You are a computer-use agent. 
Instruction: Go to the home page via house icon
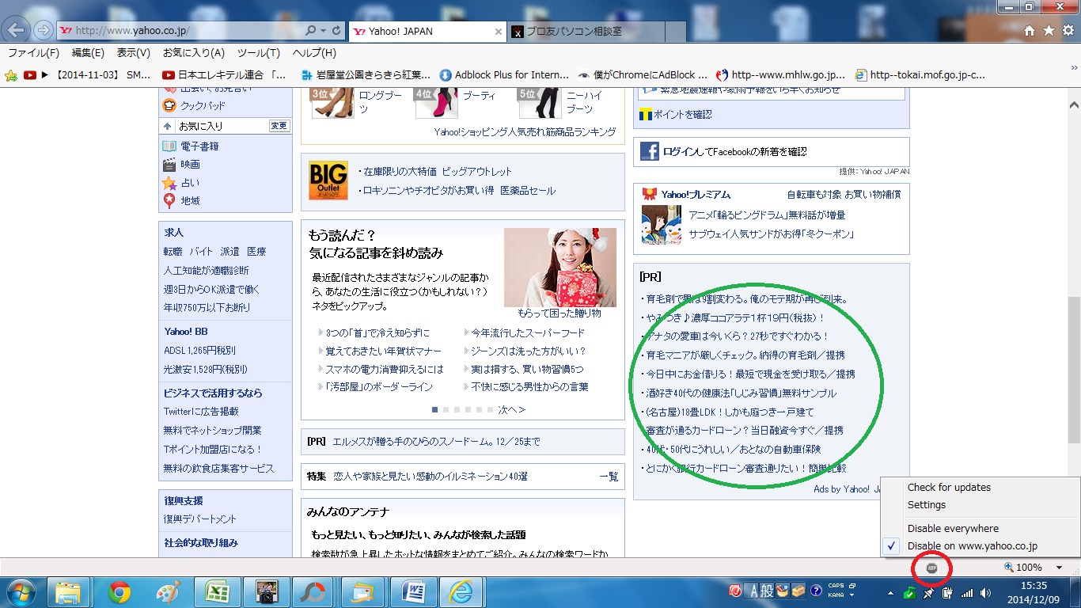(x=1030, y=30)
